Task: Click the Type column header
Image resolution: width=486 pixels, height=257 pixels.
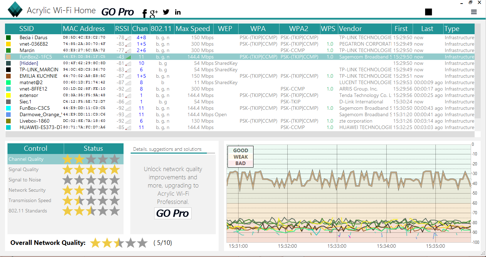Action: (x=459, y=29)
